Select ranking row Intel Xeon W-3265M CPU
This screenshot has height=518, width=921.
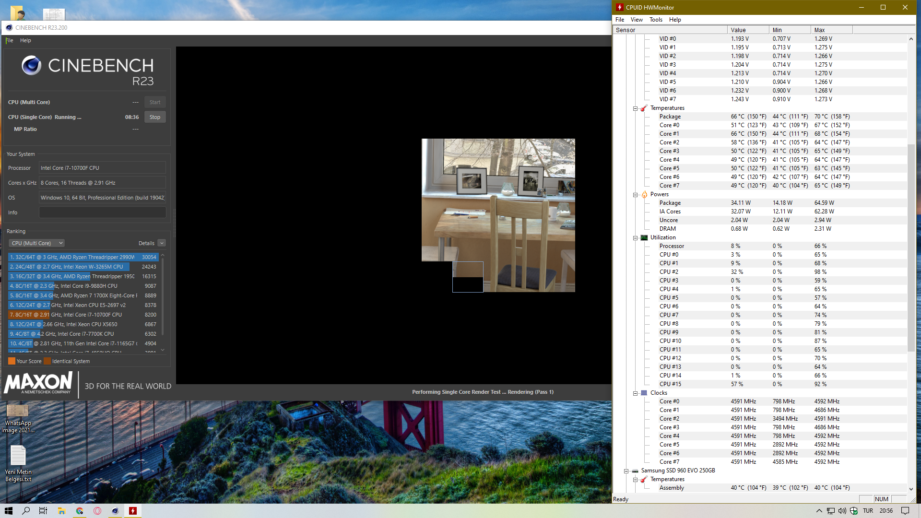tap(83, 267)
